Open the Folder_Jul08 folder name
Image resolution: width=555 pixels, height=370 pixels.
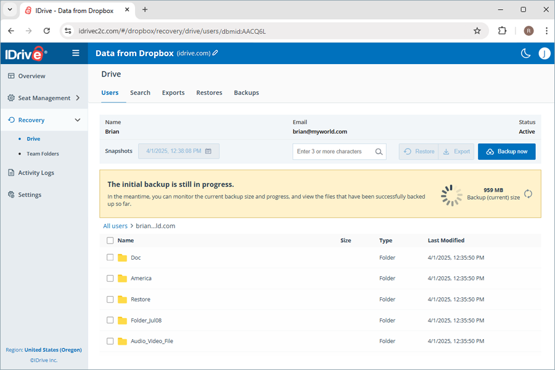[x=146, y=321]
